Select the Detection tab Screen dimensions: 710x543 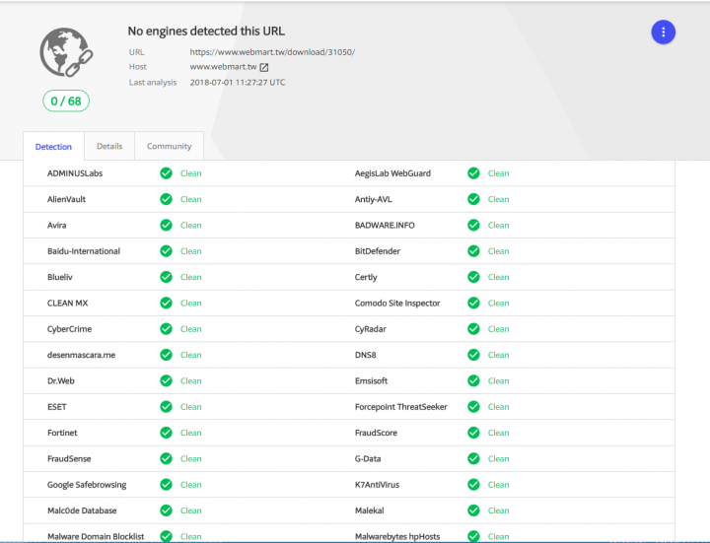53,147
